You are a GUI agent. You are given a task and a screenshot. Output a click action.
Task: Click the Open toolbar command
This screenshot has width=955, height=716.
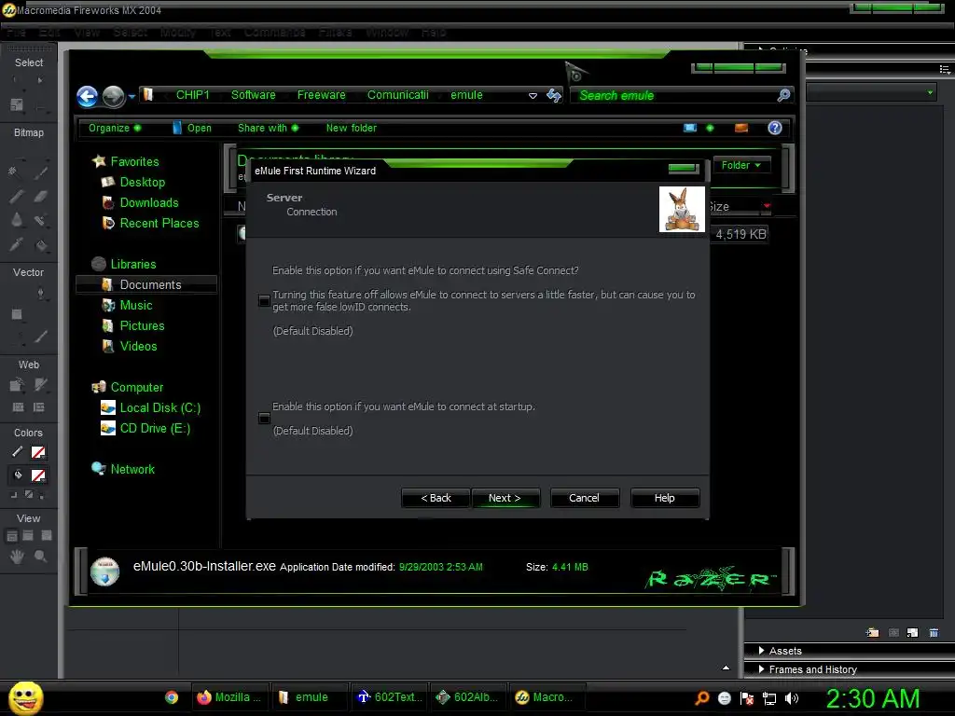[192, 128]
